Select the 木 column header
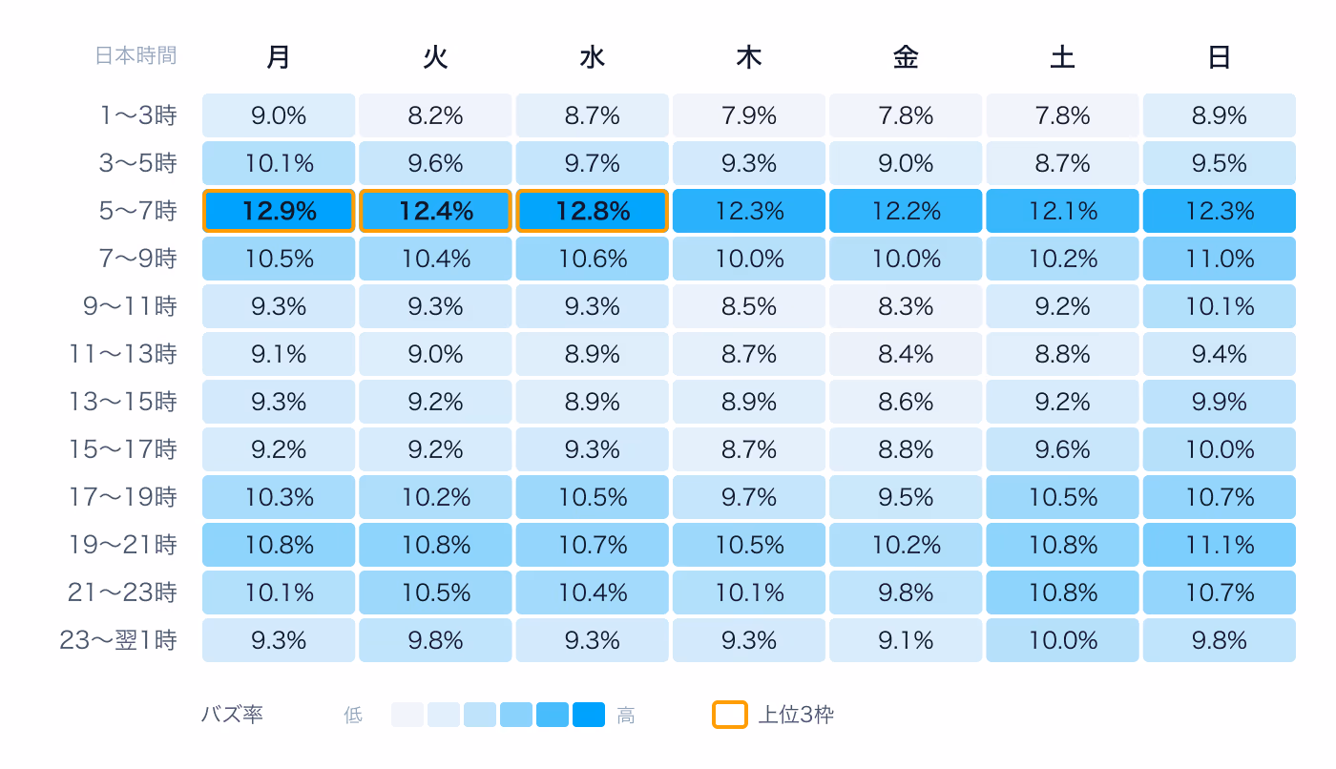This screenshot has width=1336, height=769. pos(749,58)
